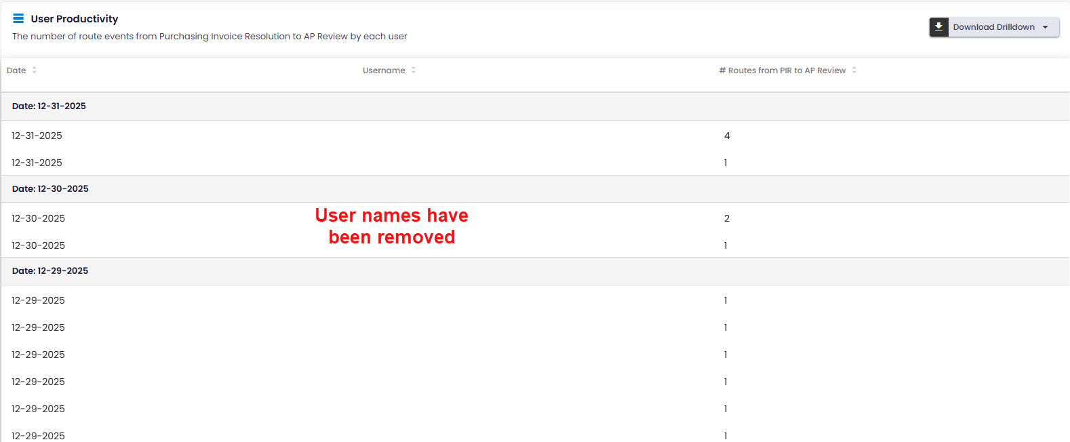This screenshot has height=442, width=1070.
Task: Click the # Routes from PIR header text
Action: coord(782,71)
